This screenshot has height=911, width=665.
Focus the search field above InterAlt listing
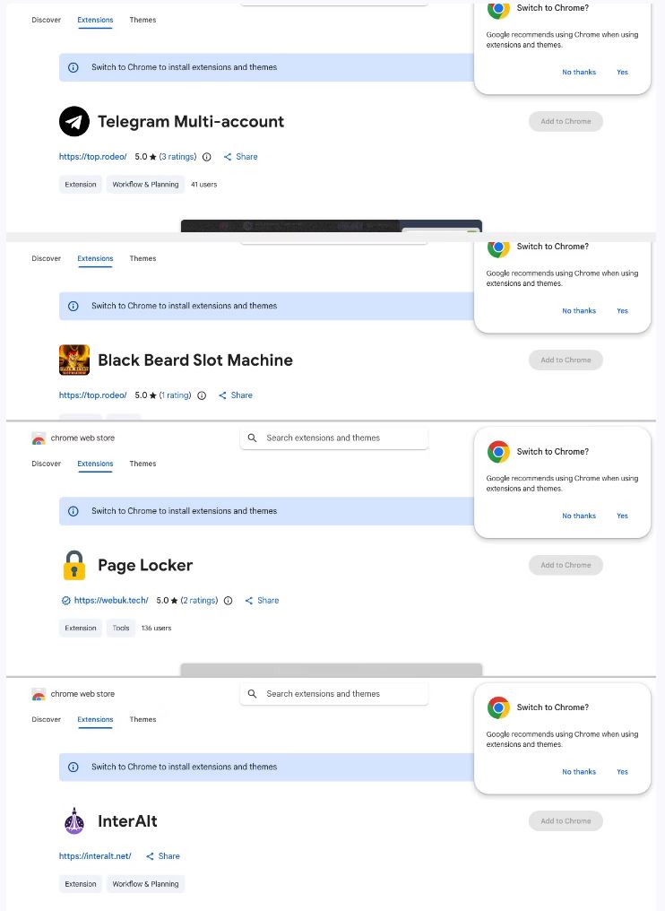341,694
